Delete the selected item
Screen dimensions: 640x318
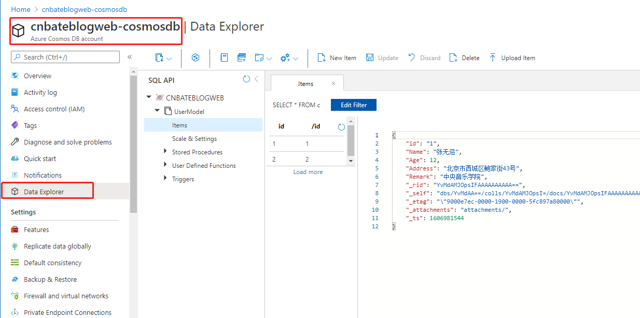tap(464, 58)
